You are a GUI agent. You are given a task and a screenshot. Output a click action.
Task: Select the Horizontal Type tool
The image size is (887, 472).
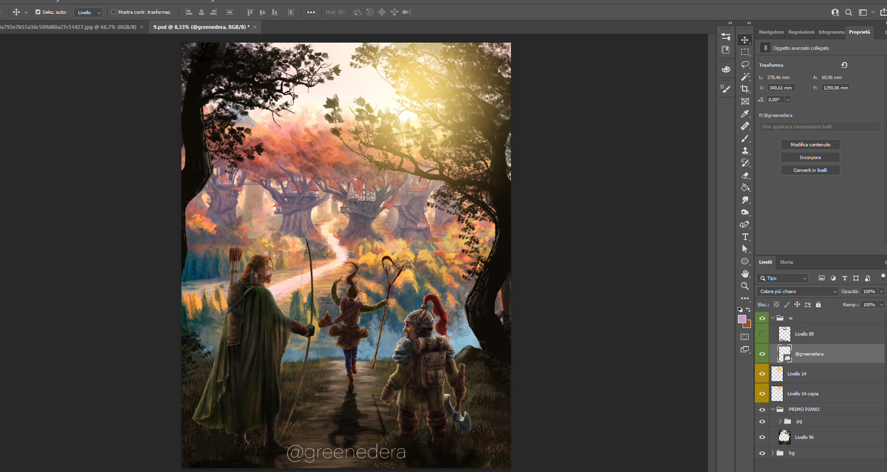[745, 237]
